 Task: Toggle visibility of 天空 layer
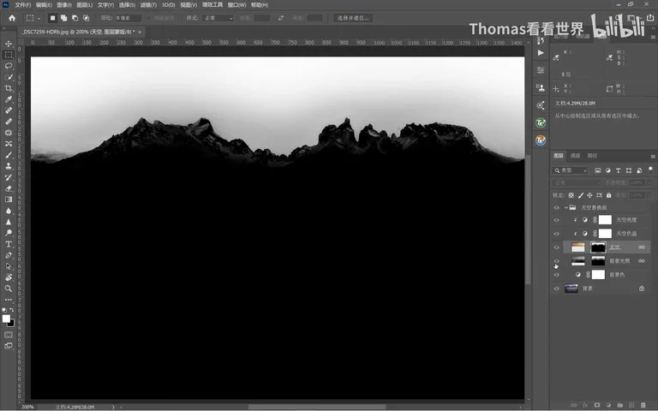[x=556, y=247]
